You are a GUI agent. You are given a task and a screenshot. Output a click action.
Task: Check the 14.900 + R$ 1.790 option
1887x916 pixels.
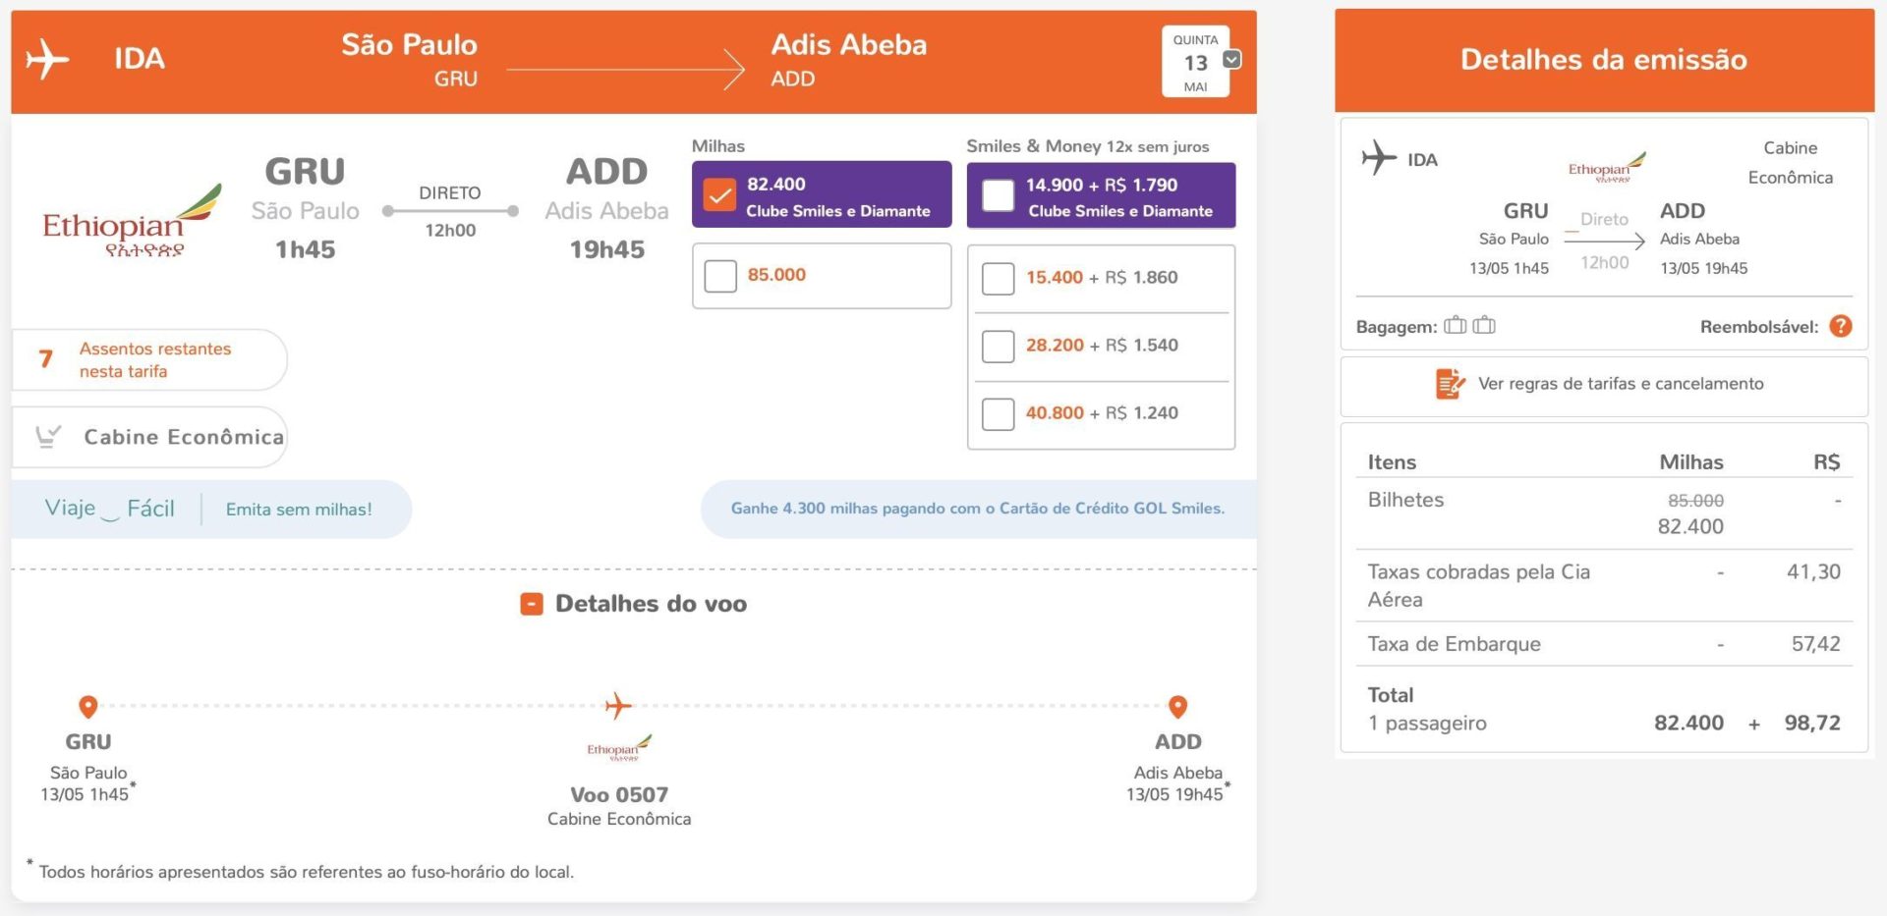tap(998, 195)
